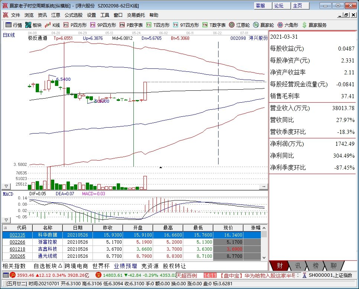This screenshot has width=359, height=289.
Task: Select the 六角形 hexagon tool
Action: [288, 25]
